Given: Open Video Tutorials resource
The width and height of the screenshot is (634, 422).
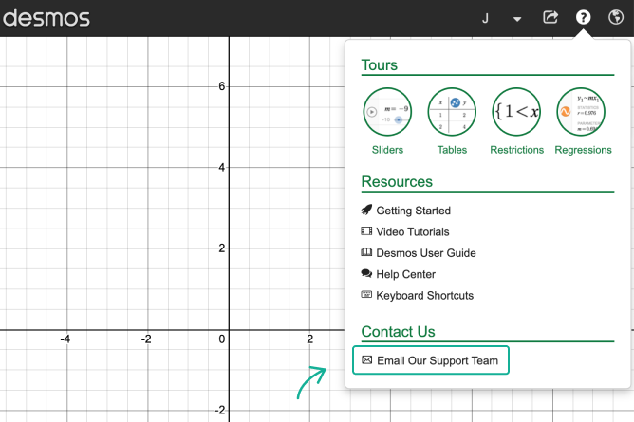Looking at the screenshot, I should (x=412, y=232).
